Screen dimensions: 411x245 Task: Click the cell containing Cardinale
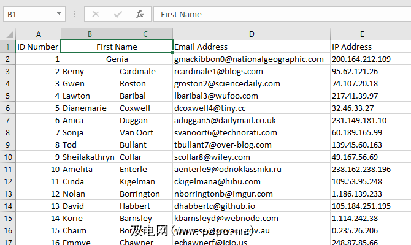145,71
